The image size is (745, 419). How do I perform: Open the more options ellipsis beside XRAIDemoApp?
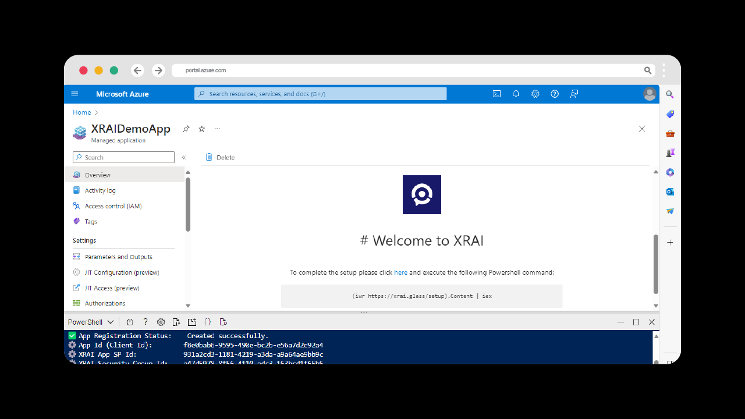tap(217, 129)
